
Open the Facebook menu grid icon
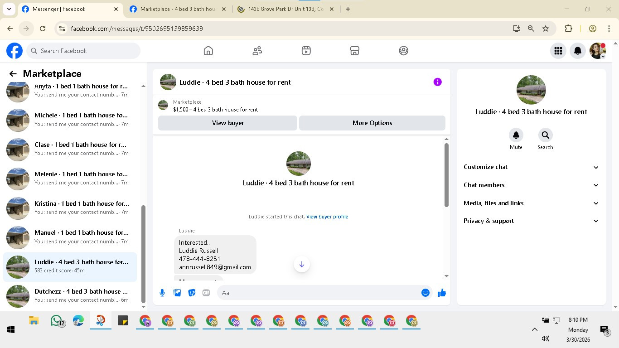558,51
